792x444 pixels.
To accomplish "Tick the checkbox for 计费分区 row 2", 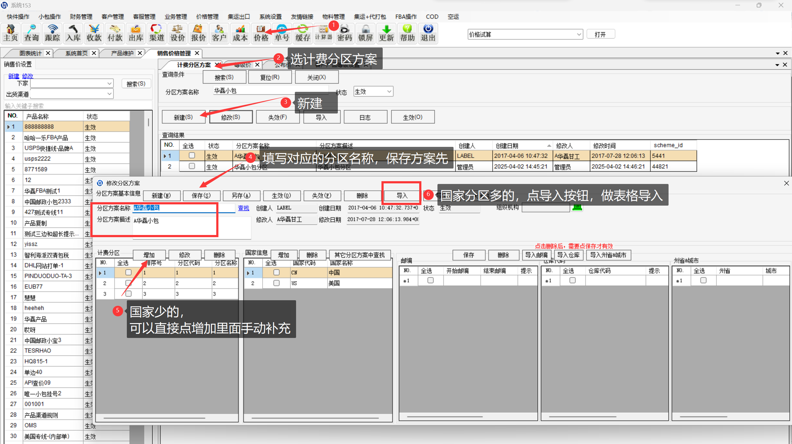I will pos(128,283).
